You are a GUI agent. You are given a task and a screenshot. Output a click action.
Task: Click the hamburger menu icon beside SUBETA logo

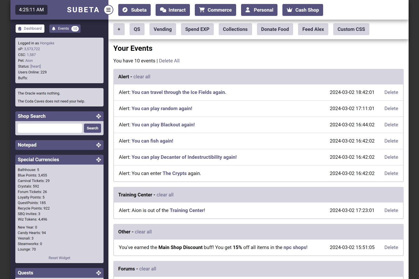pos(108,10)
